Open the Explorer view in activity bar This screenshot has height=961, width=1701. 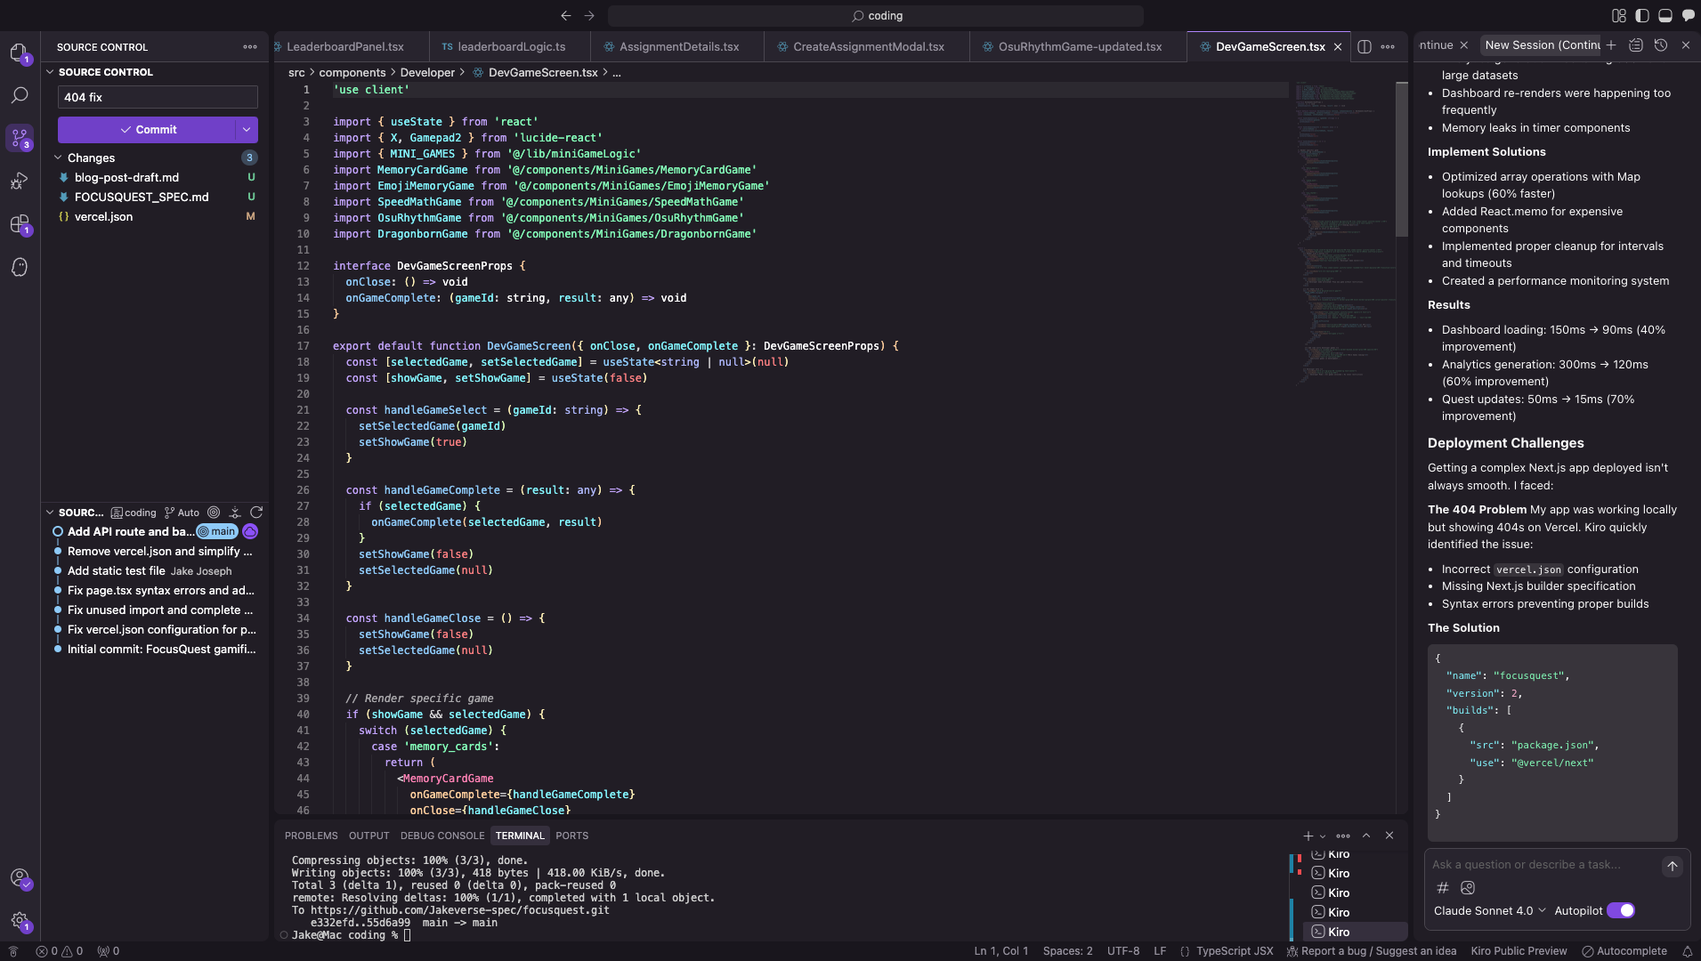pos(19,53)
